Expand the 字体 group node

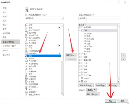point(85,36)
